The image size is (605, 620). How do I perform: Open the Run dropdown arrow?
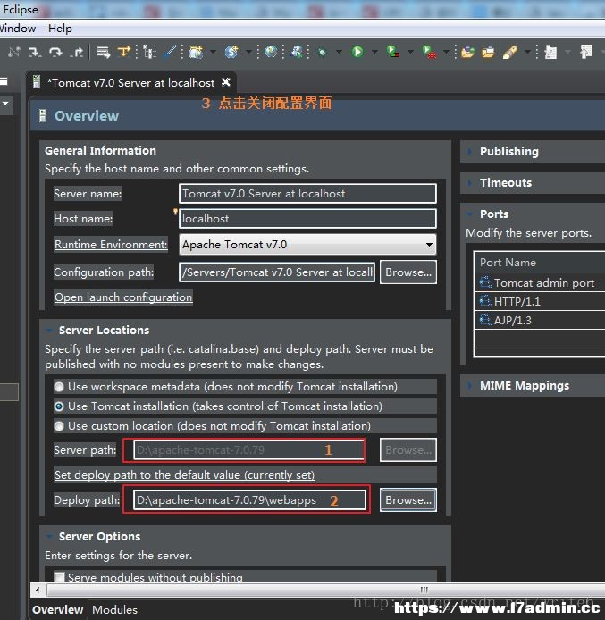[374, 52]
